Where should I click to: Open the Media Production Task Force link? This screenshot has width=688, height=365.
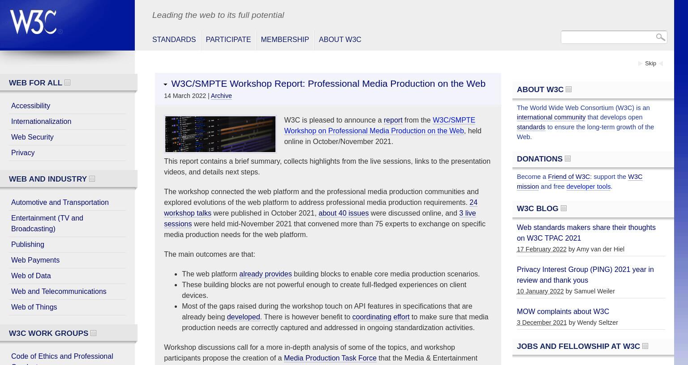pyautogui.click(x=330, y=358)
